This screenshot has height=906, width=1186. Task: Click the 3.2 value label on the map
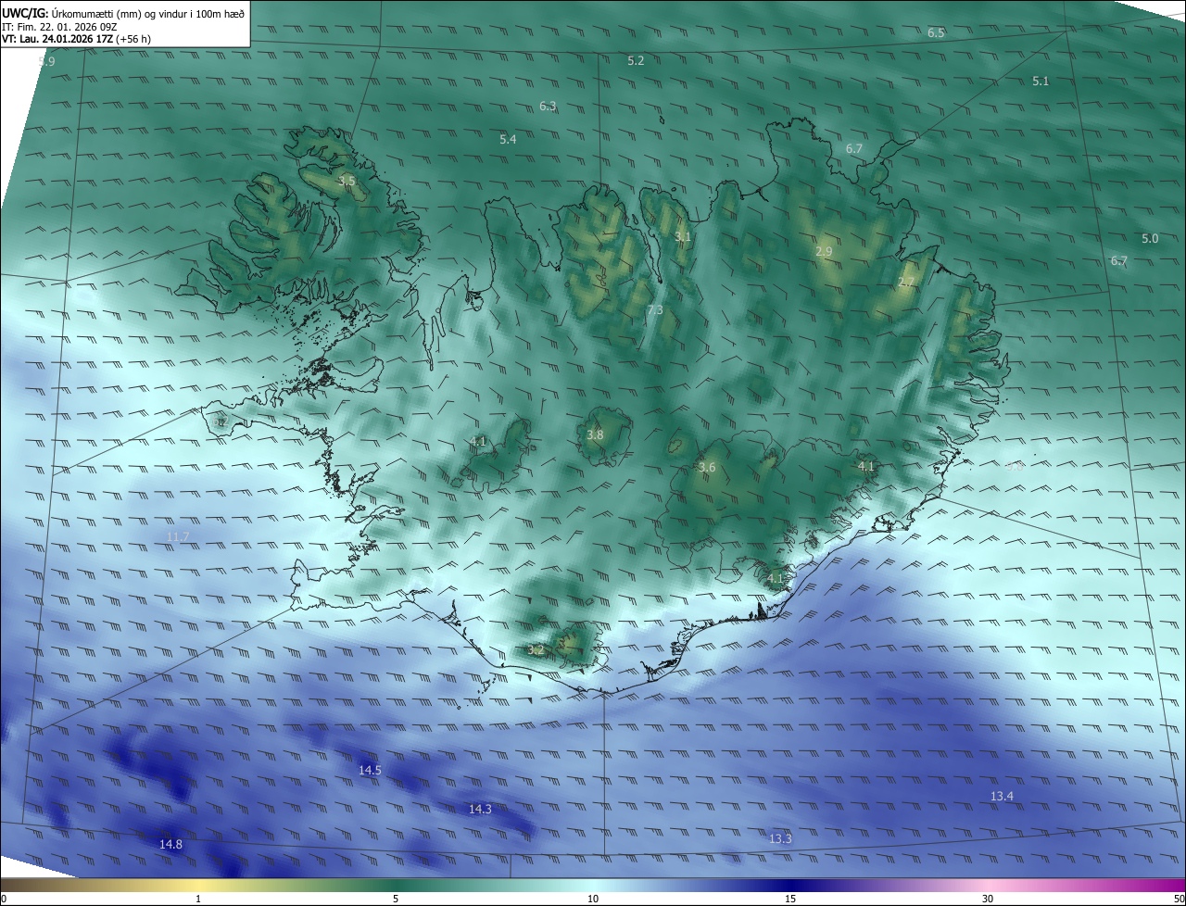pos(536,650)
